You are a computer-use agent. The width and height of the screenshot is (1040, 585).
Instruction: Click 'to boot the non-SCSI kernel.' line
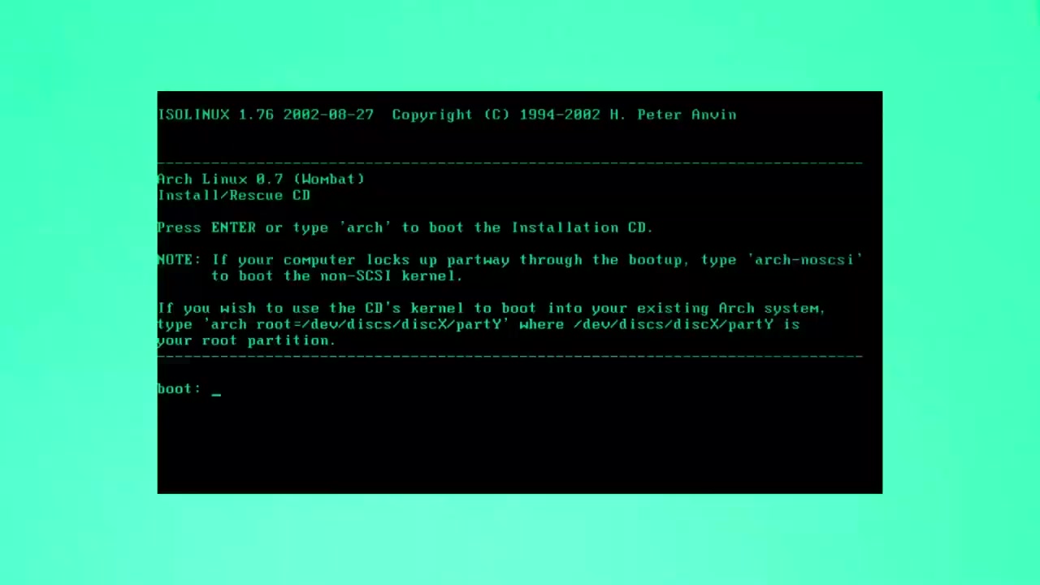point(337,275)
